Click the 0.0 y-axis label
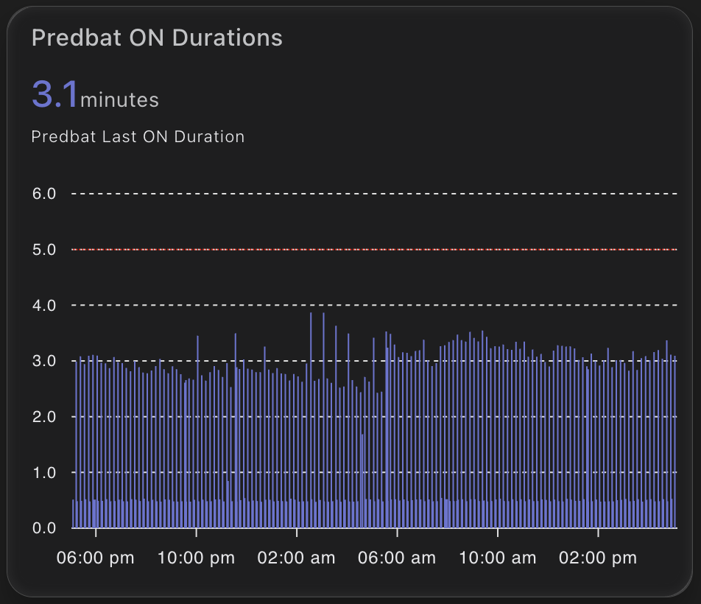Image resolution: width=701 pixels, height=604 pixels. coord(44,528)
